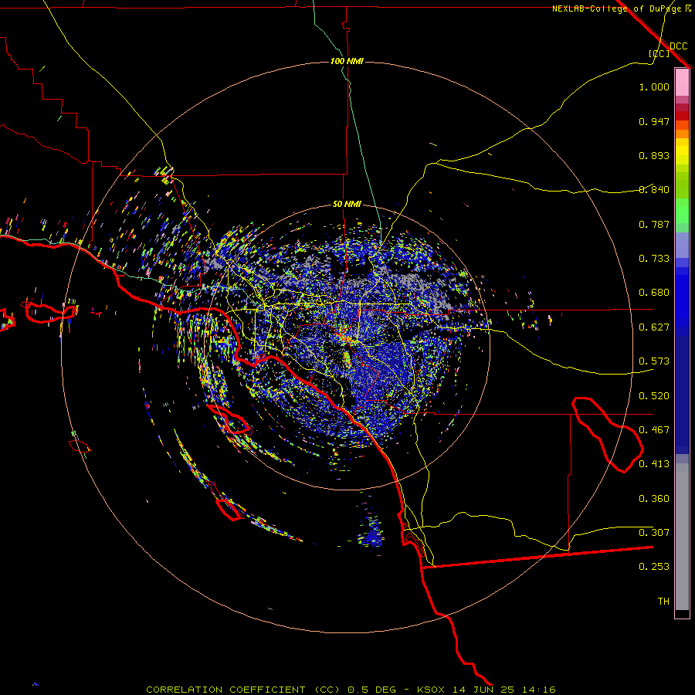The image size is (695, 695).
Task: Click the KSOX radar site identifier
Action: click(431, 690)
